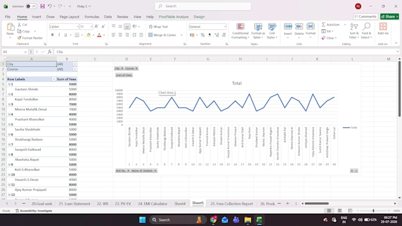The height and width of the screenshot is (226, 402).
Task: Click the Insert Function fx icon
Action: tap(50, 52)
